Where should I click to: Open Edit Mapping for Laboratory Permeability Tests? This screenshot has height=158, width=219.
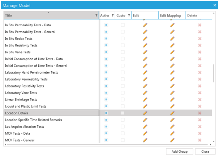coord(172,79)
